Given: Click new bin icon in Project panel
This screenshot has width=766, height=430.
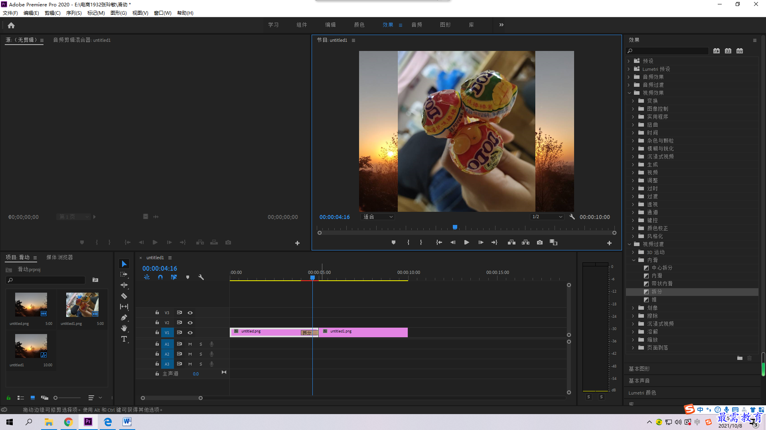Looking at the screenshot, I should [x=95, y=280].
